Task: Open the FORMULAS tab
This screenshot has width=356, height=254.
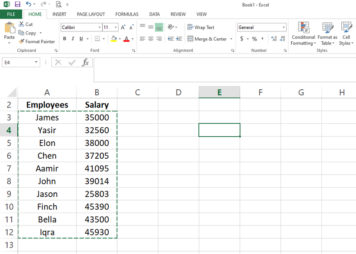Action: click(x=127, y=14)
